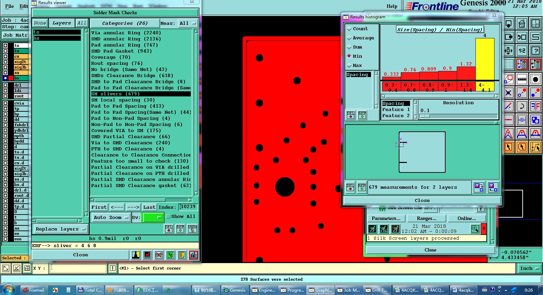
Task: Select SM local spacing (30) category
Action: tap(123, 100)
